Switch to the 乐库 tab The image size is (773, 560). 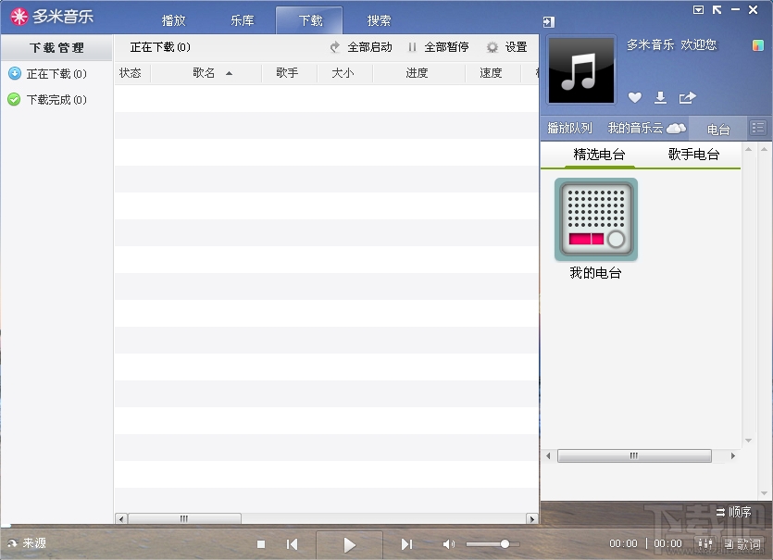click(x=243, y=19)
